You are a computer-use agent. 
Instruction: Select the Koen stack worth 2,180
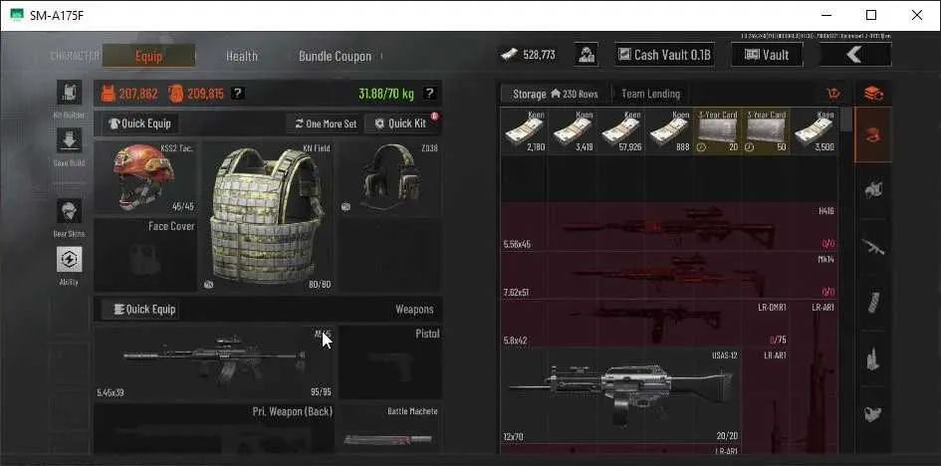click(x=524, y=130)
